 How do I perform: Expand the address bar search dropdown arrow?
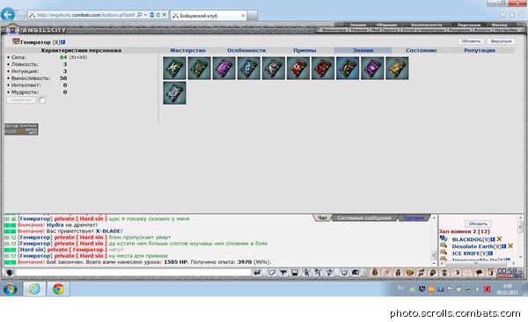point(145,15)
